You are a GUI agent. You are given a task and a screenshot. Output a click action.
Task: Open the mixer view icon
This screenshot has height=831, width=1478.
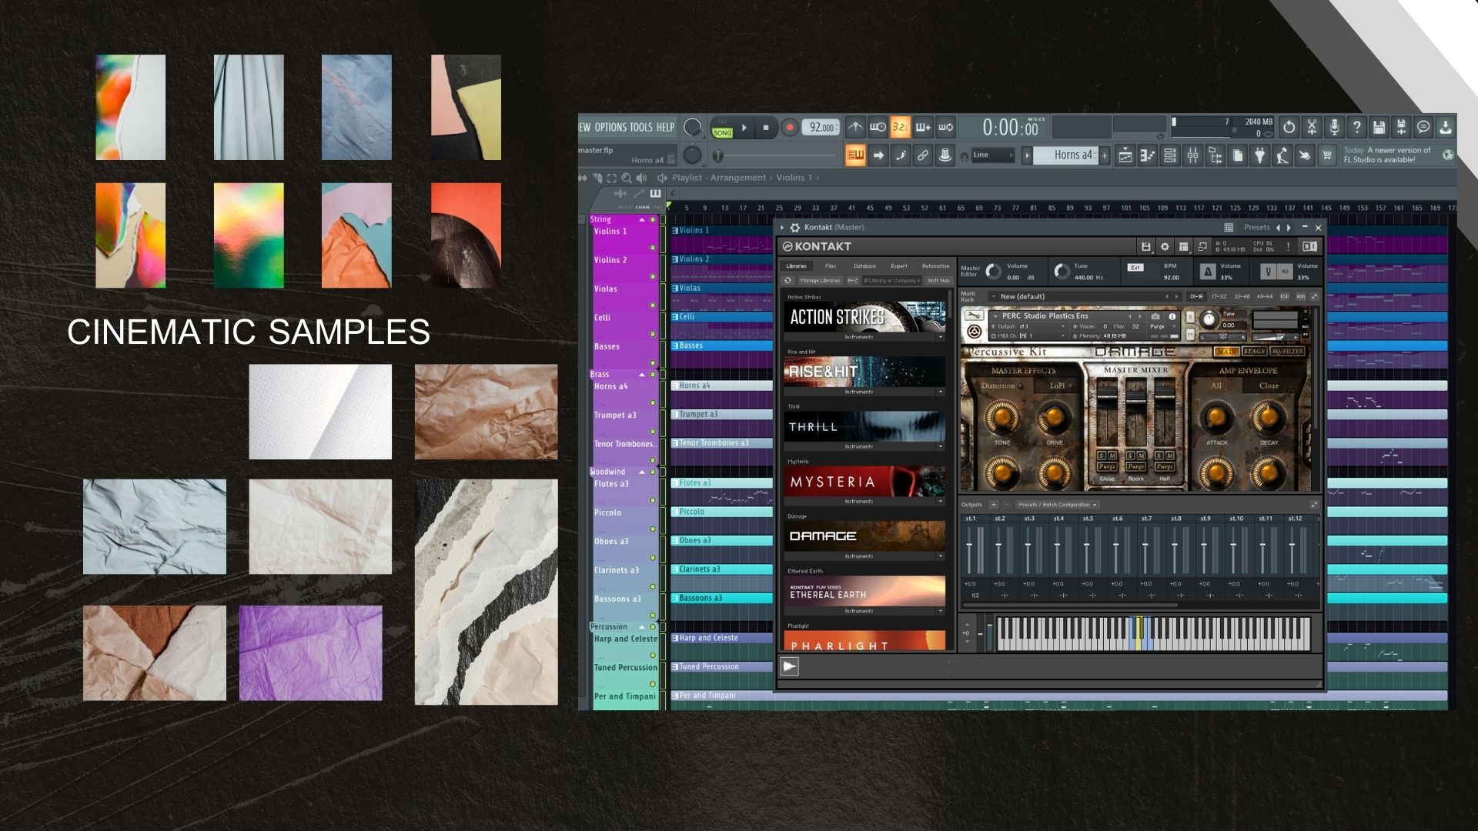1192,155
